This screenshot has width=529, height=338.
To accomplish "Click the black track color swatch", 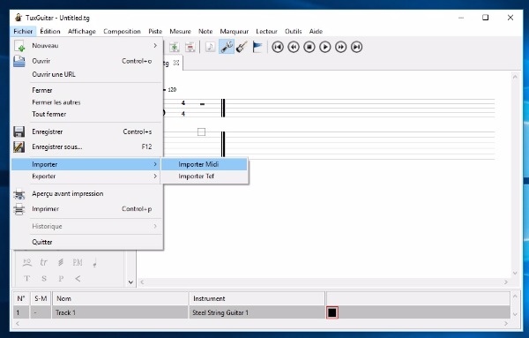I will coord(332,312).
